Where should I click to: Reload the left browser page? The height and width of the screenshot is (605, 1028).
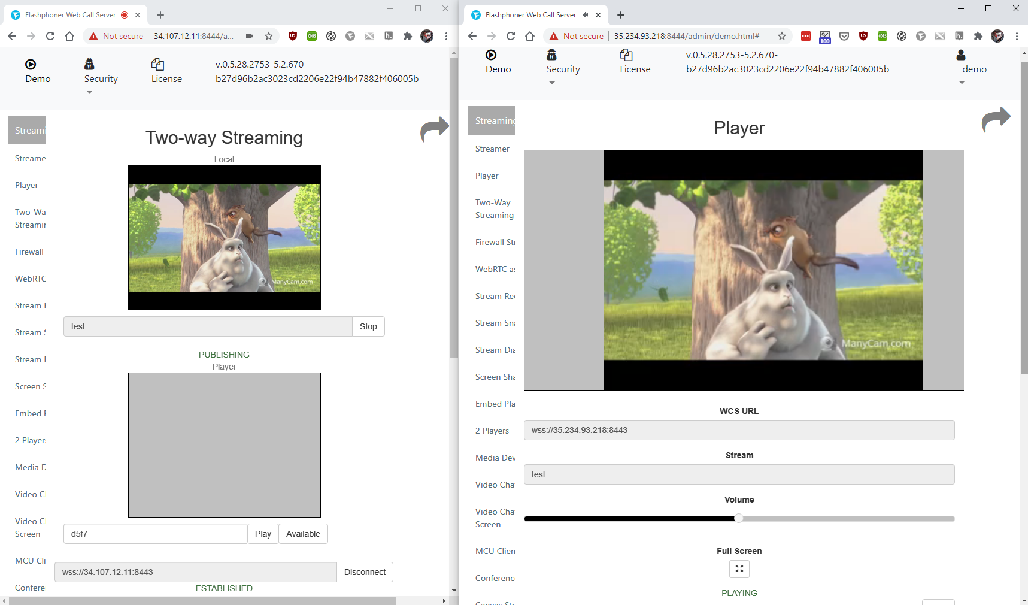click(50, 36)
